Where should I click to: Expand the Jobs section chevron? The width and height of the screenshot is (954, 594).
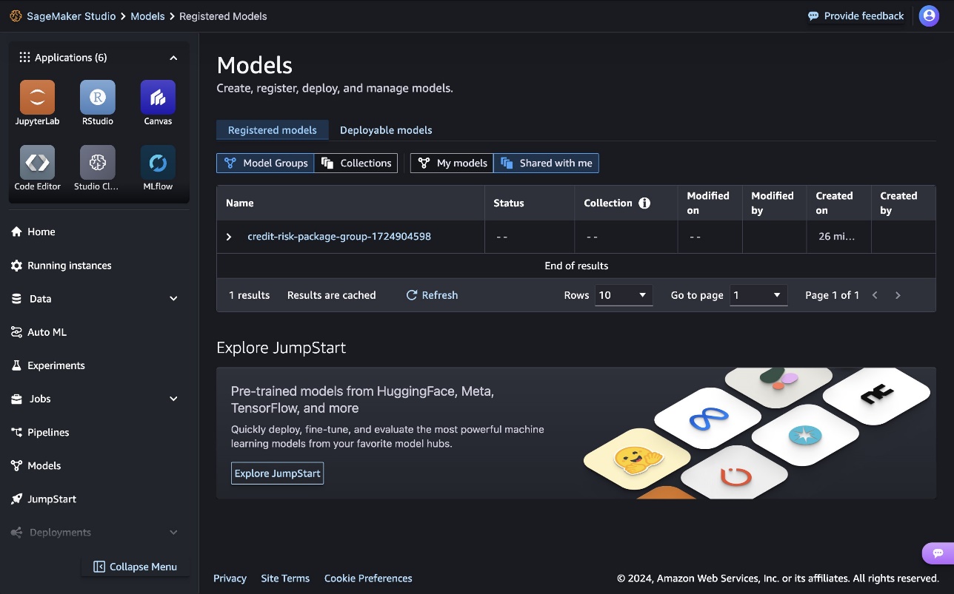[x=173, y=399]
